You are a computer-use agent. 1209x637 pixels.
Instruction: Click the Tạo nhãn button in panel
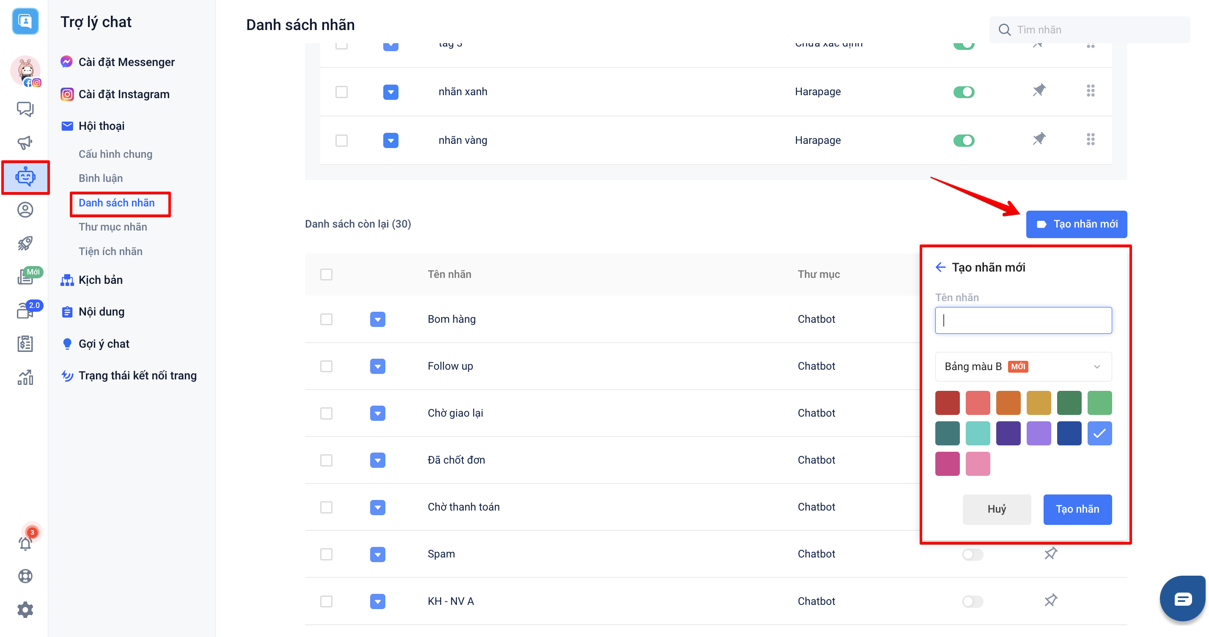(x=1077, y=509)
